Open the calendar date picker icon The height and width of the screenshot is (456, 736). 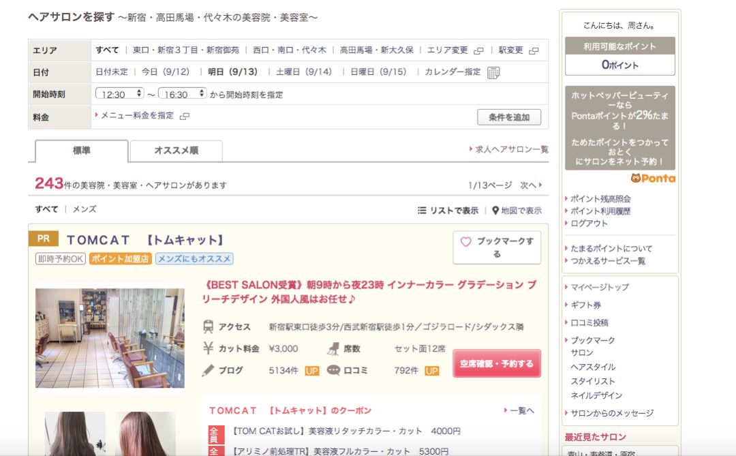click(x=493, y=72)
